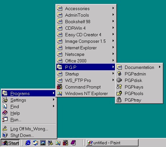Click the Log Off key icon
Viewport: 166px width, 147px height.
pos(5,129)
